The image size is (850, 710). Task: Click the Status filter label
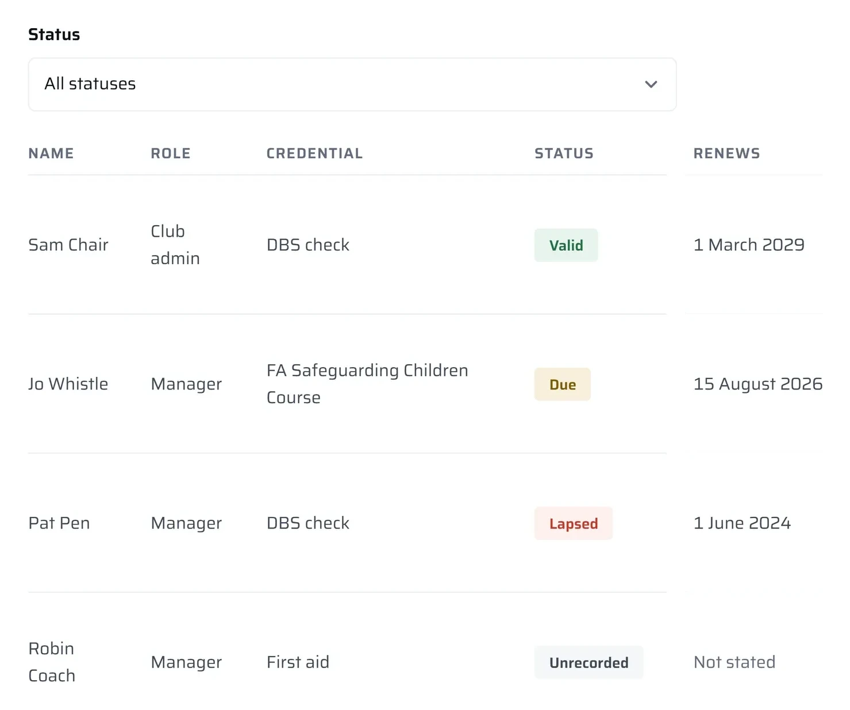coord(54,34)
